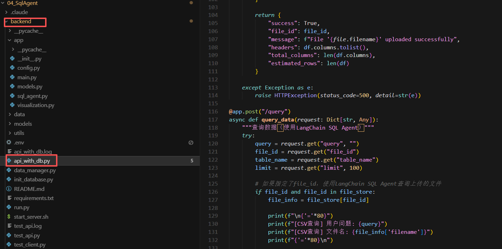Click the Python icon beside api_with_db.py
The width and height of the screenshot is (502, 249).
tap(9, 161)
